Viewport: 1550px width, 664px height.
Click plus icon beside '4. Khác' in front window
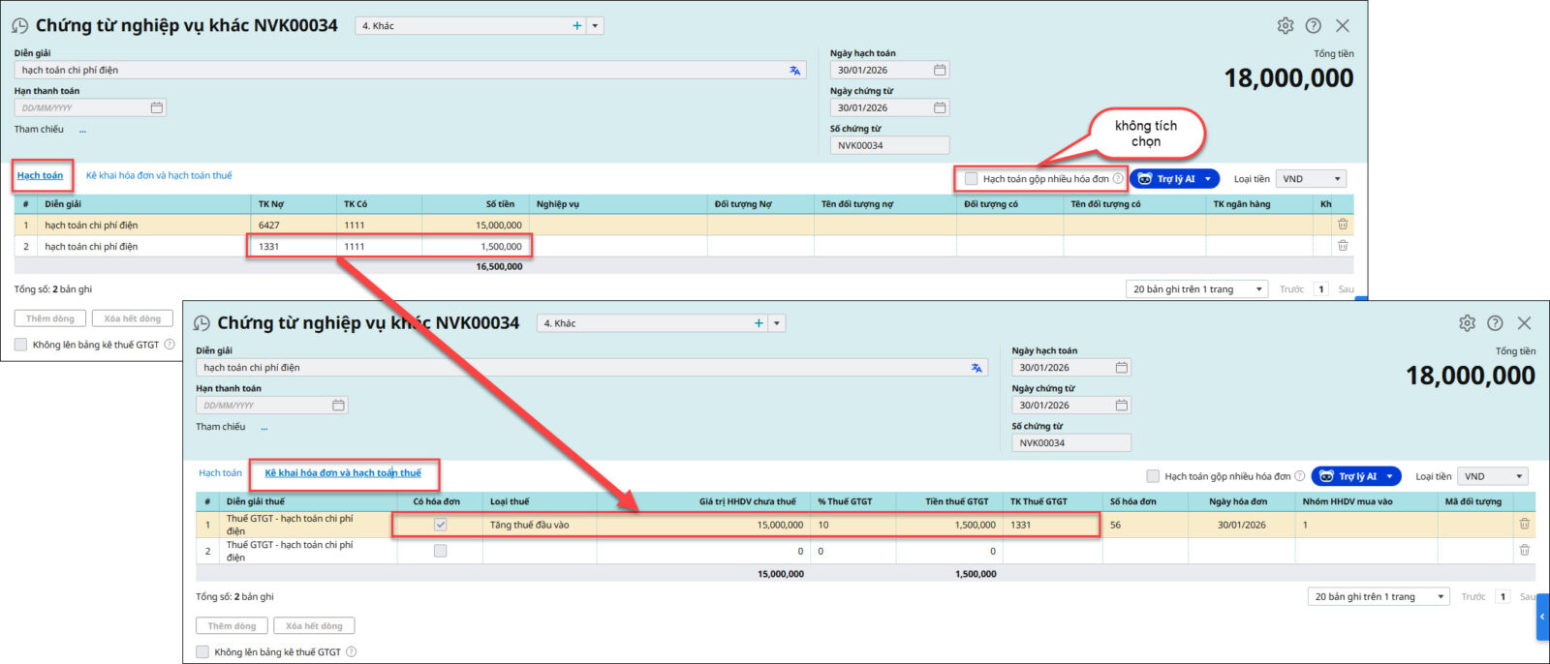(759, 323)
